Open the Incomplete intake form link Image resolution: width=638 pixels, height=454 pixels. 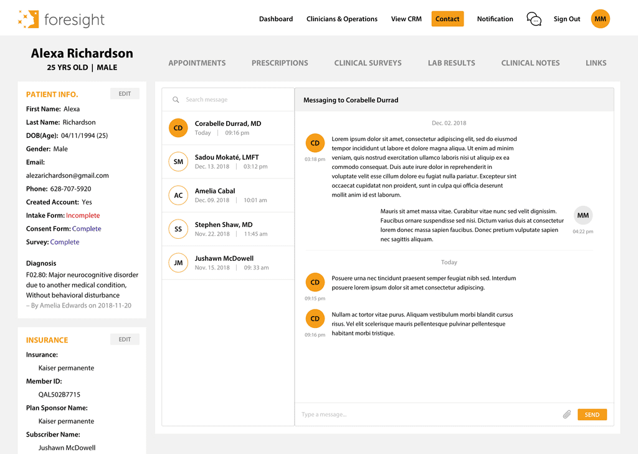click(83, 215)
